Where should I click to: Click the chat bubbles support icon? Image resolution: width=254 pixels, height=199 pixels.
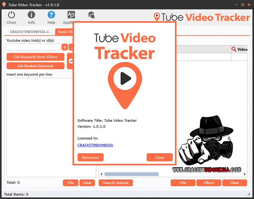(x=91, y=15)
